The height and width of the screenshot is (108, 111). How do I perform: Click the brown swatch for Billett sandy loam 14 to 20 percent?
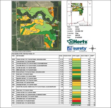77,81
